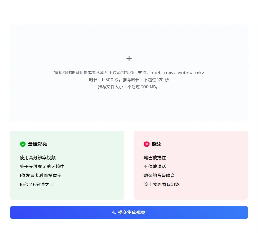Screen dimensions: 258x233
Task: Click the plus icon in upload area
Action: (x=129, y=58)
